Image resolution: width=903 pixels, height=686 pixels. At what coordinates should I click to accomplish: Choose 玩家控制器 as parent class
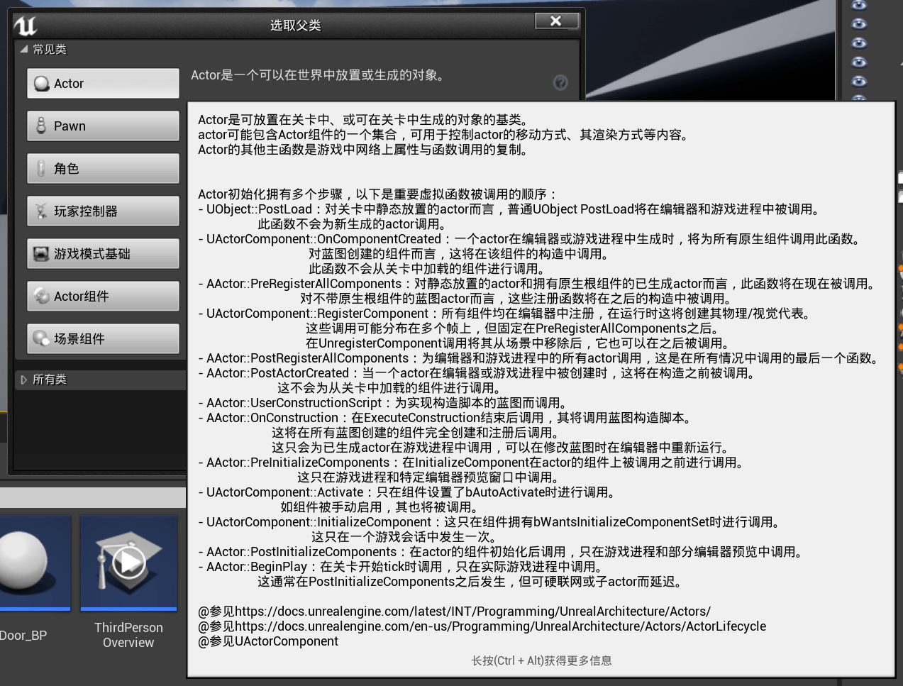tap(103, 211)
